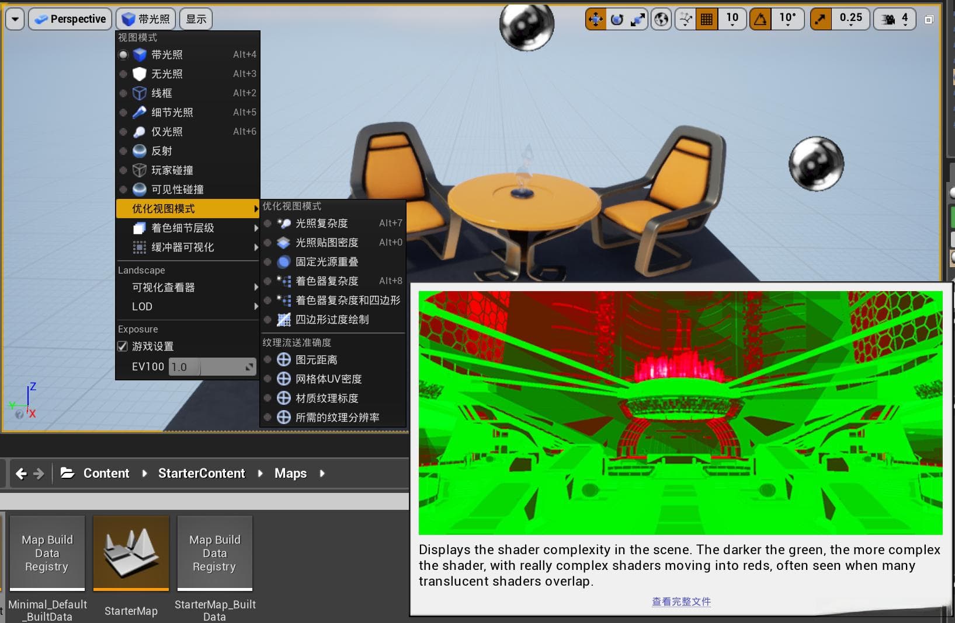
Task: Navigate back in Content Browser history
Action: (x=22, y=474)
